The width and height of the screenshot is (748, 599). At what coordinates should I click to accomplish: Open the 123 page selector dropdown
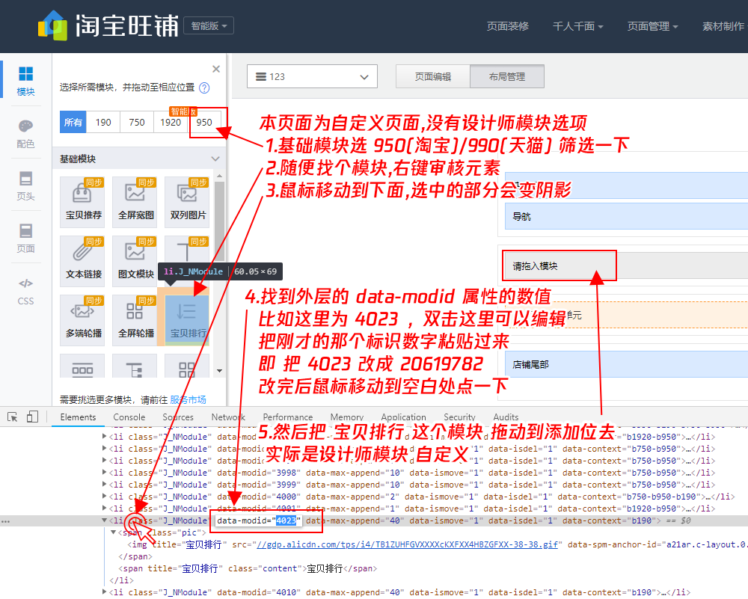[x=312, y=76]
